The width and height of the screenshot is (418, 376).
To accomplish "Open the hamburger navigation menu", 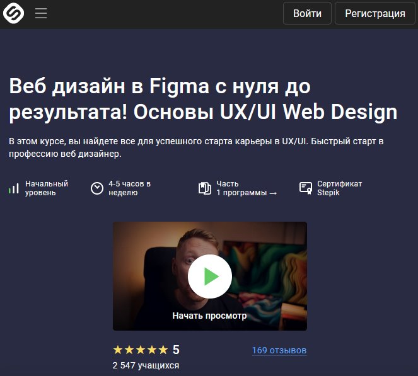I will pos(41,13).
